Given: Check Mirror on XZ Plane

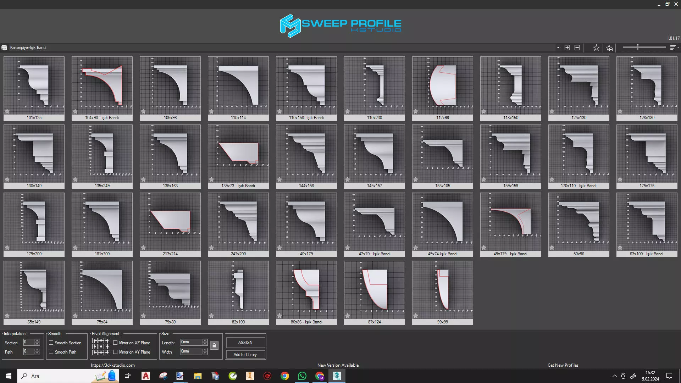Looking at the screenshot, I should [115, 343].
